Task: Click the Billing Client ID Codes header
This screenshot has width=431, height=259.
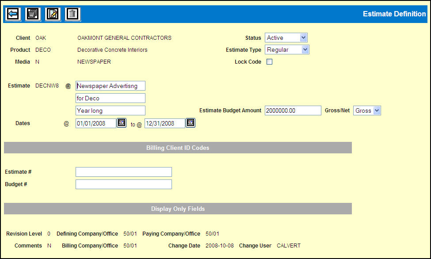Action: click(178, 148)
